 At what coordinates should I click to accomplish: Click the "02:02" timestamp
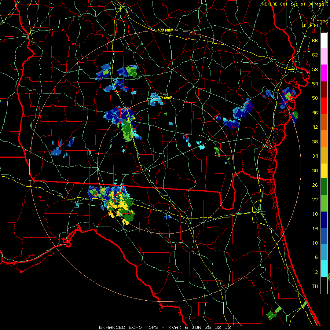pyautogui.click(x=223, y=327)
